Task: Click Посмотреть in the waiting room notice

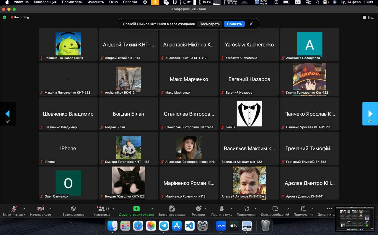Action: tap(209, 24)
